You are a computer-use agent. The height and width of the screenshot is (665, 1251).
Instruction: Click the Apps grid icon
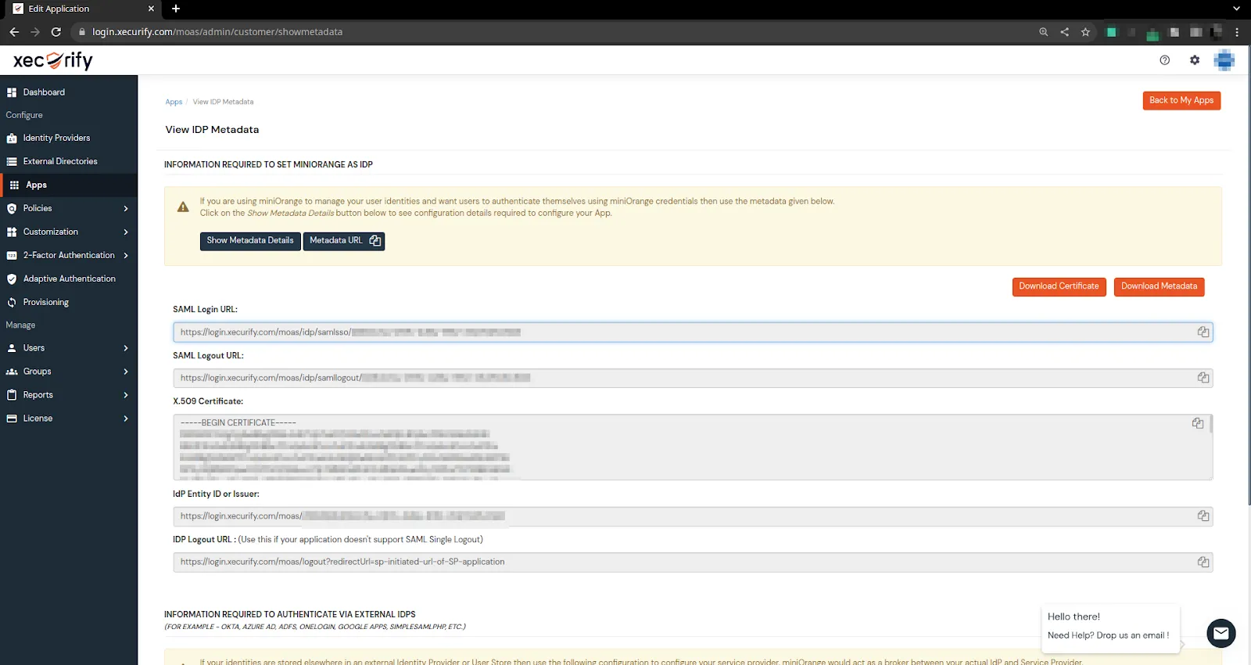coord(14,185)
